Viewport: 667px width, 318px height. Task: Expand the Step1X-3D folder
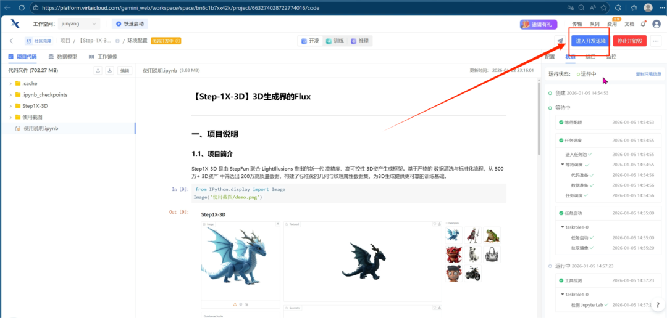pyautogui.click(x=10, y=106)
